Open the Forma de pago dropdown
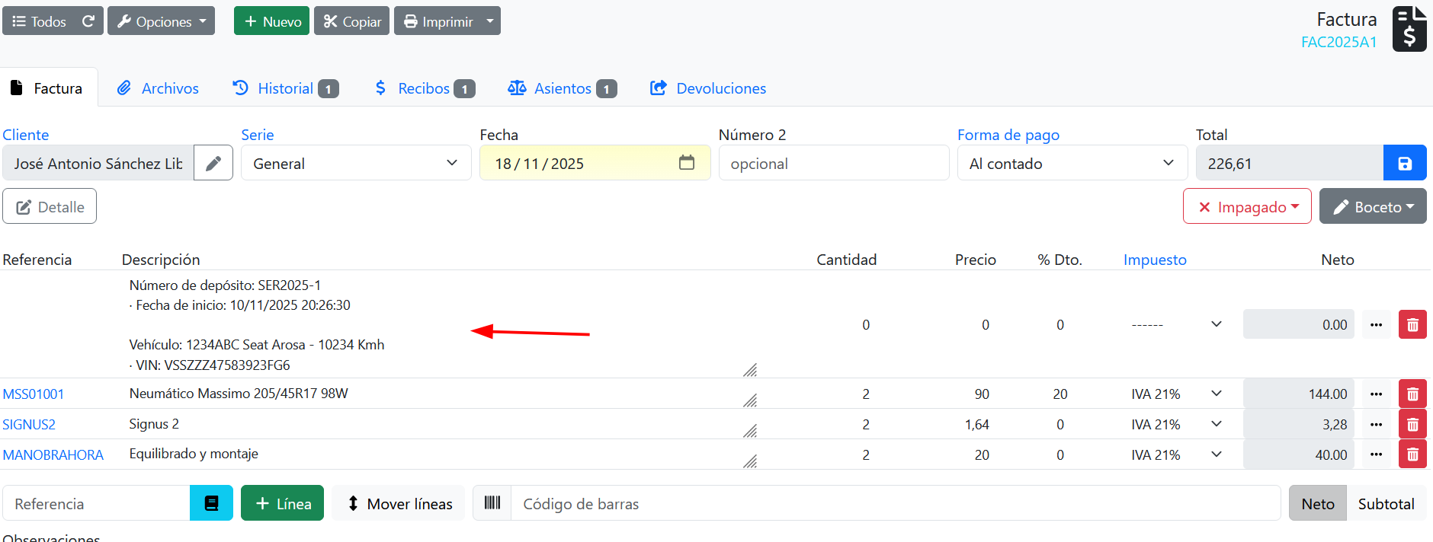 (1072, 164)
